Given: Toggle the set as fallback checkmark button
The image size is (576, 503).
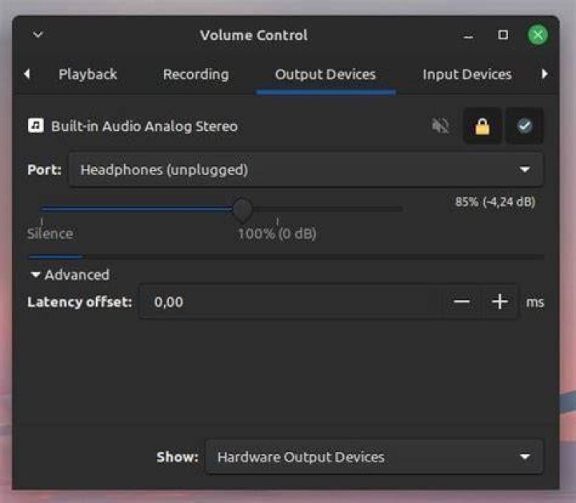Looking at the screenshot, I should tap(525, 126).
